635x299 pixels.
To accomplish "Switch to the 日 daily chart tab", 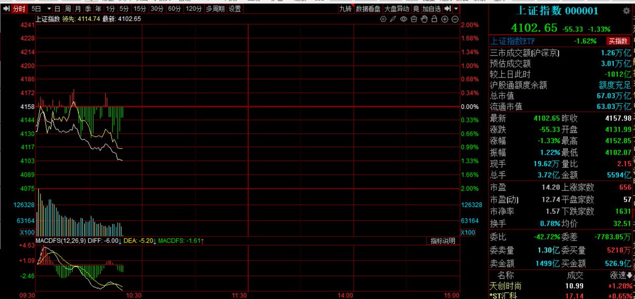I will point(58,8).
